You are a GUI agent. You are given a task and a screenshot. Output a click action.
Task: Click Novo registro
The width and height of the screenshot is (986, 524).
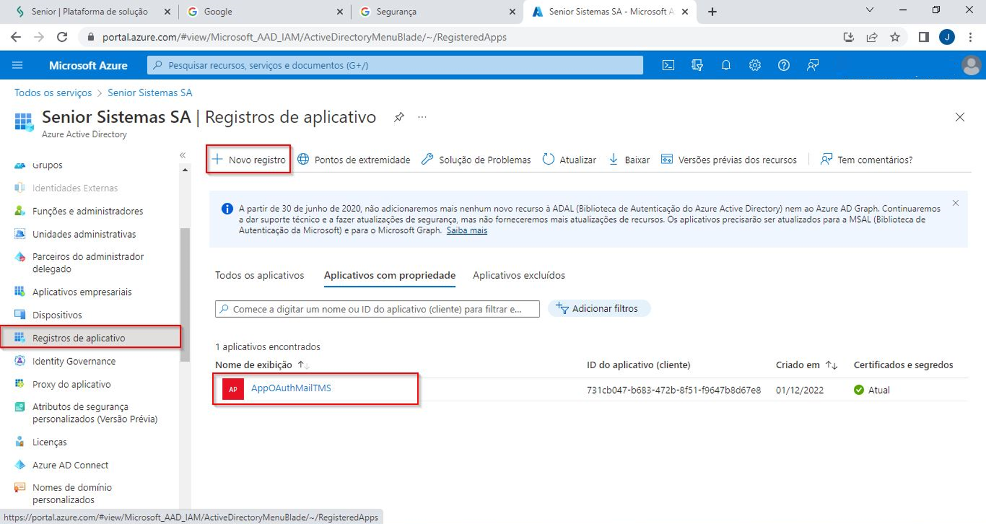tap(249, 159)
